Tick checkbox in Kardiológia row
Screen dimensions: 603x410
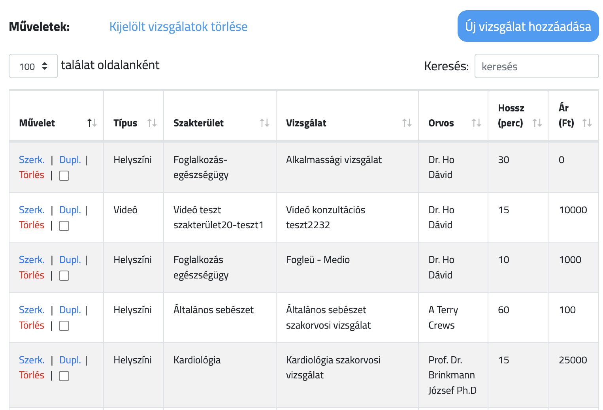[x=64, y=376]
